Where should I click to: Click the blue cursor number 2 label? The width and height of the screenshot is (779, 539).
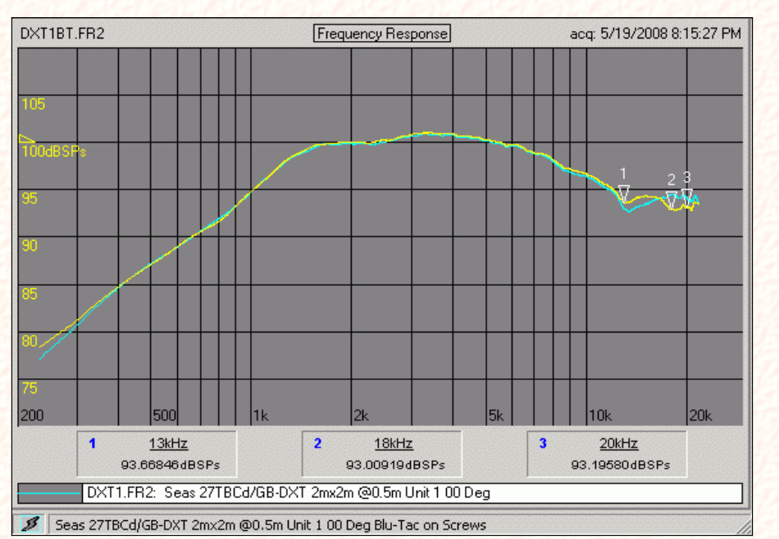[318, 443]
